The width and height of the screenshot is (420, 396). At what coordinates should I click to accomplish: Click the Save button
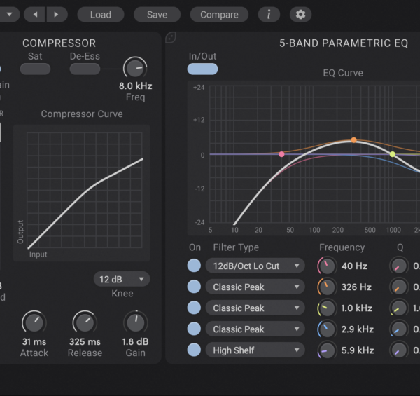tap(157, 14)
